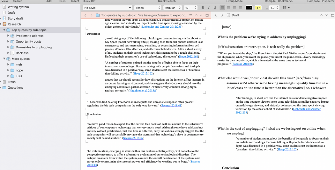Expand the meh folder
Viewport: 335px width, 170px height.
click(x=8, y=64)
